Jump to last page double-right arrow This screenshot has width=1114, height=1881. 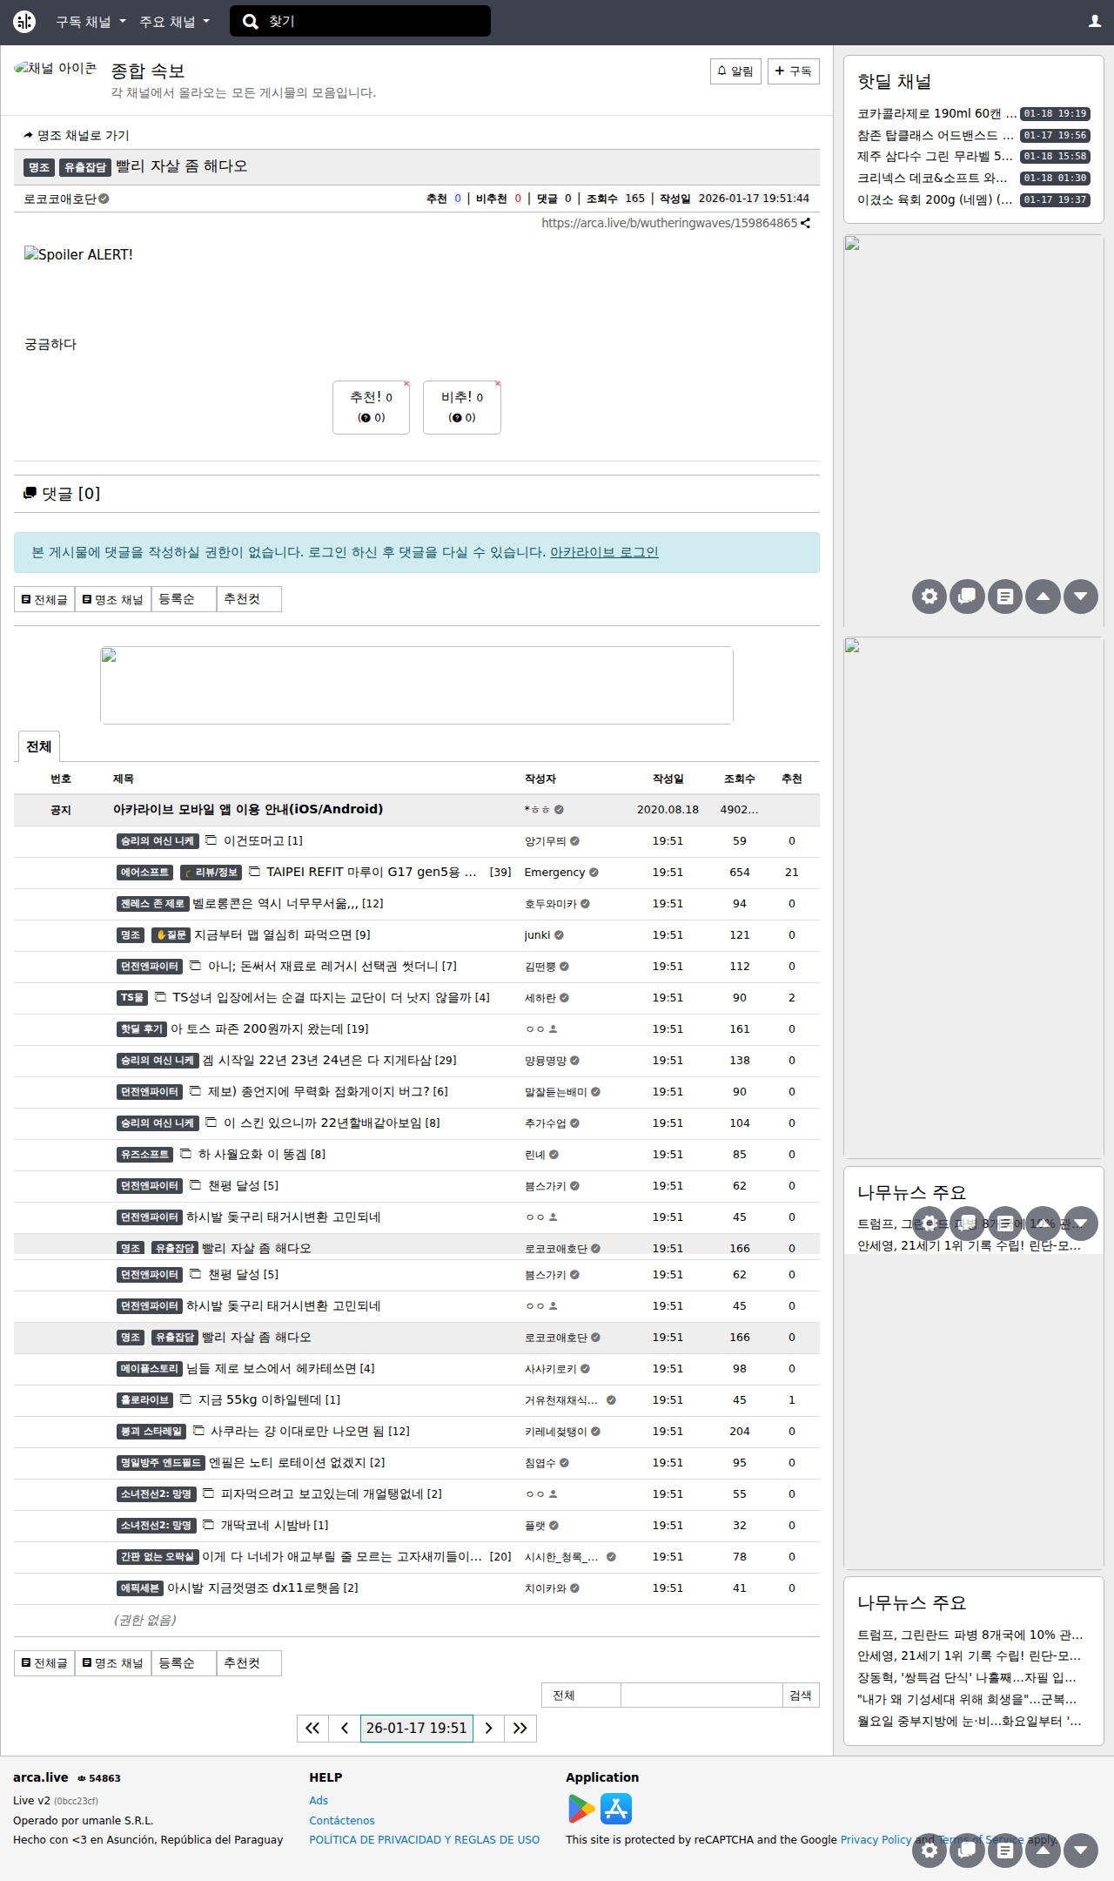point(520,1728)
